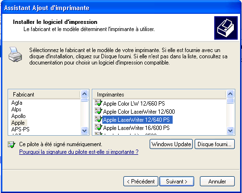Go to next step with Suivant

(176, 182)
